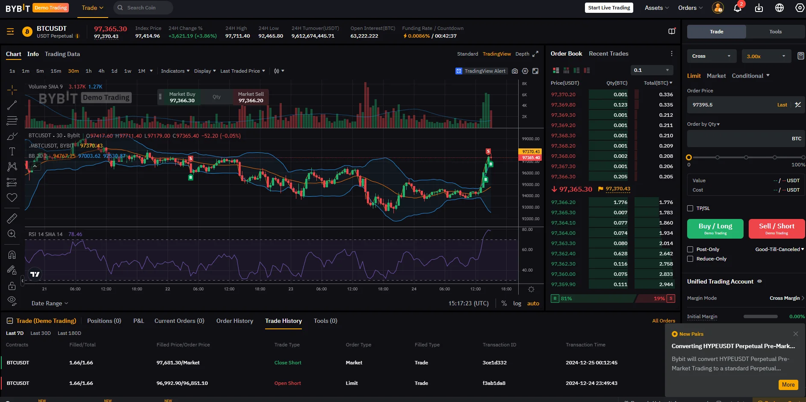Click the Buy / Long button
The height and width of the screenshot is (402, 806).
click(715, 229)
